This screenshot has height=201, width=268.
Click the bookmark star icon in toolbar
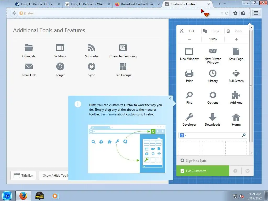click(x=235, y=13)
